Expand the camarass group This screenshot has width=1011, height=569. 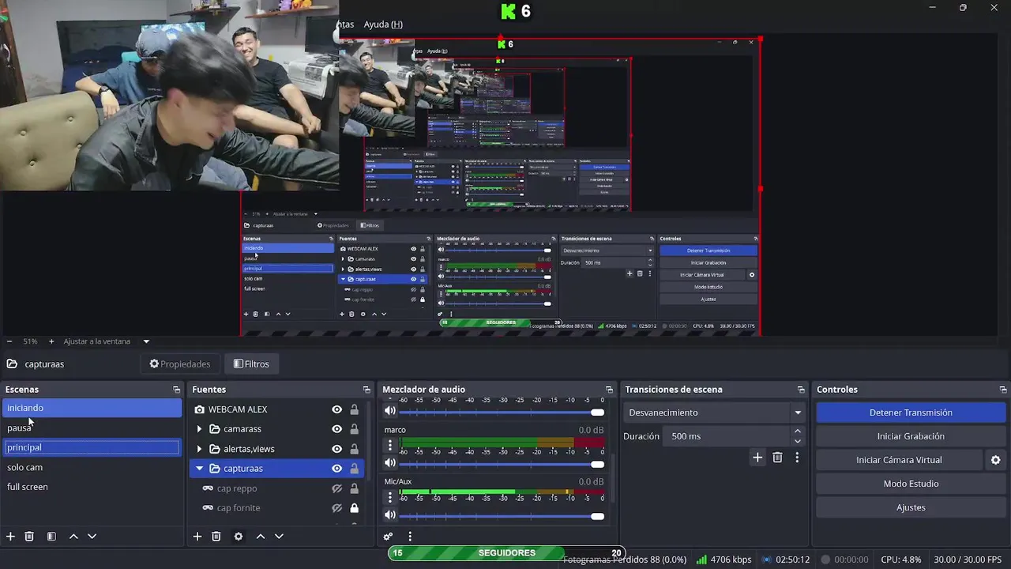(x=199, y=429)
